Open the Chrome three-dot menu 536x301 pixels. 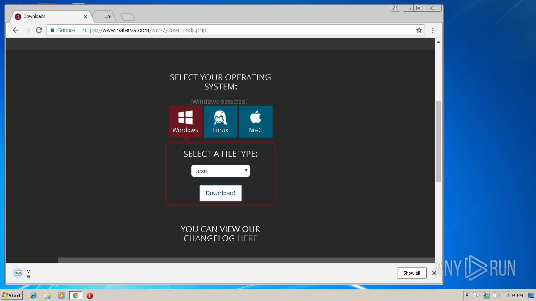[x=433, y=30]
